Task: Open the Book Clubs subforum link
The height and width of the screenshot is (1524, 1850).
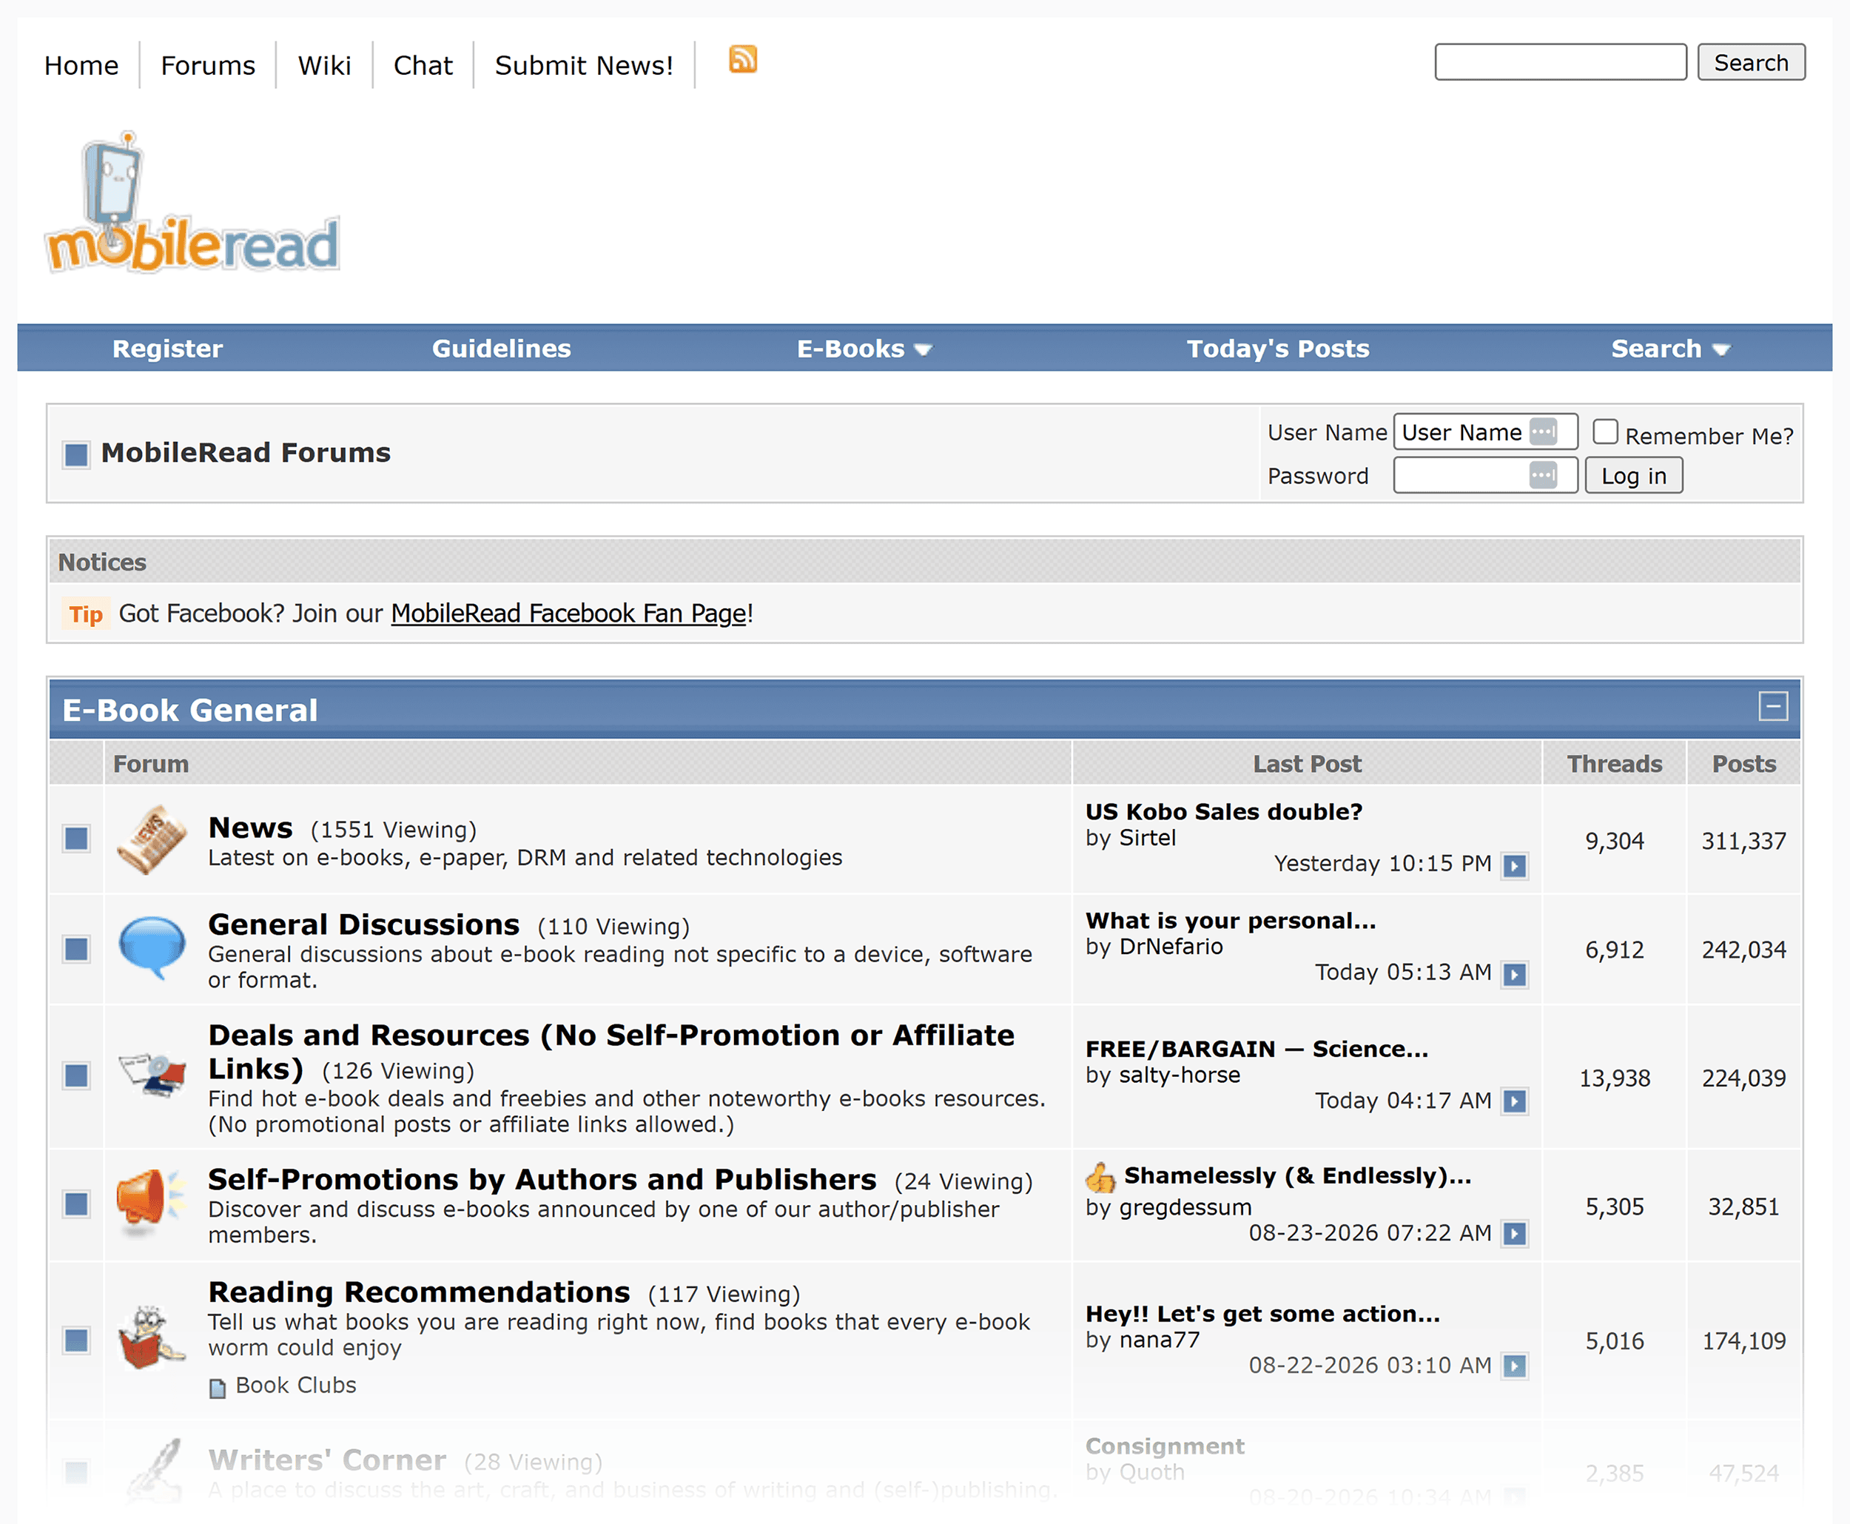Action: tap(296, 1386)
